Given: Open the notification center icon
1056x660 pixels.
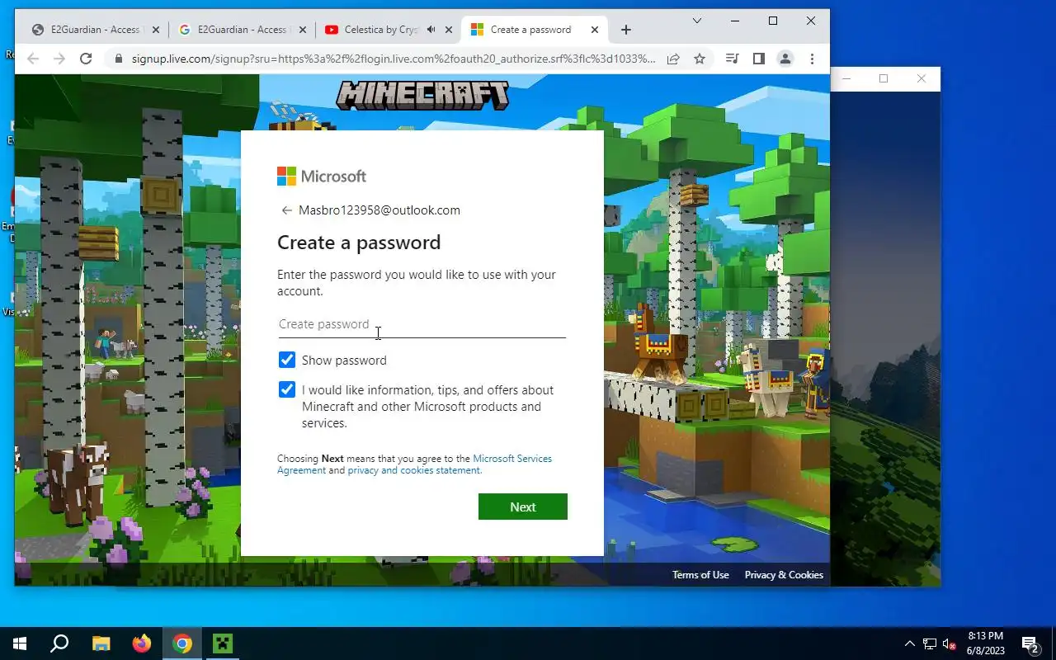Looking at the screenshot, I should (1030, 643).
